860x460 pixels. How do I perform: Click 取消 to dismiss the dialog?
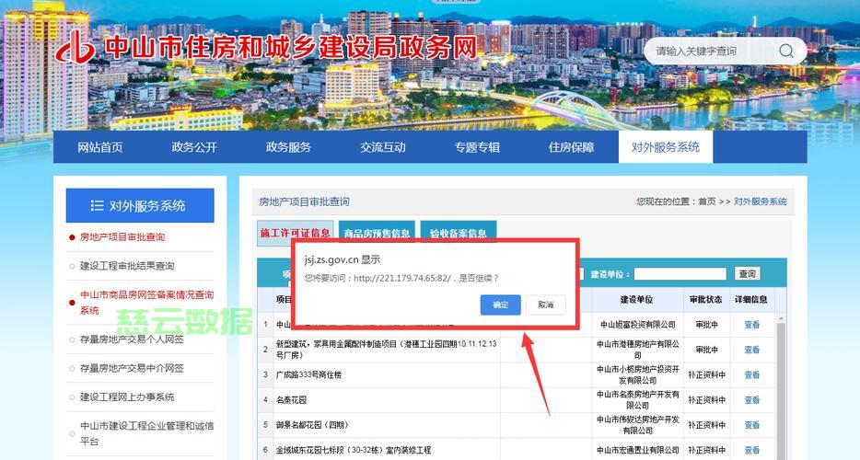(546, 305)
